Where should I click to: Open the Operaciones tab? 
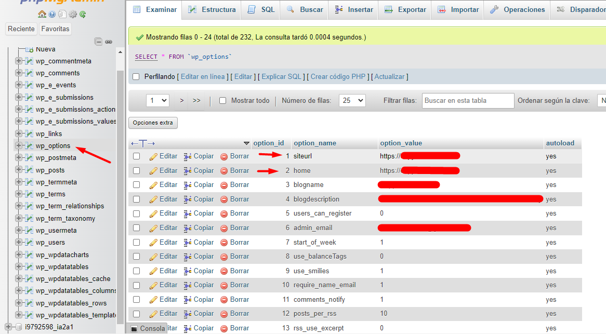click(x=517, y=10)
